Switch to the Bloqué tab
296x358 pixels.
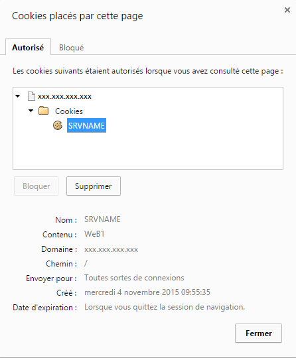(x=71, y=48)
